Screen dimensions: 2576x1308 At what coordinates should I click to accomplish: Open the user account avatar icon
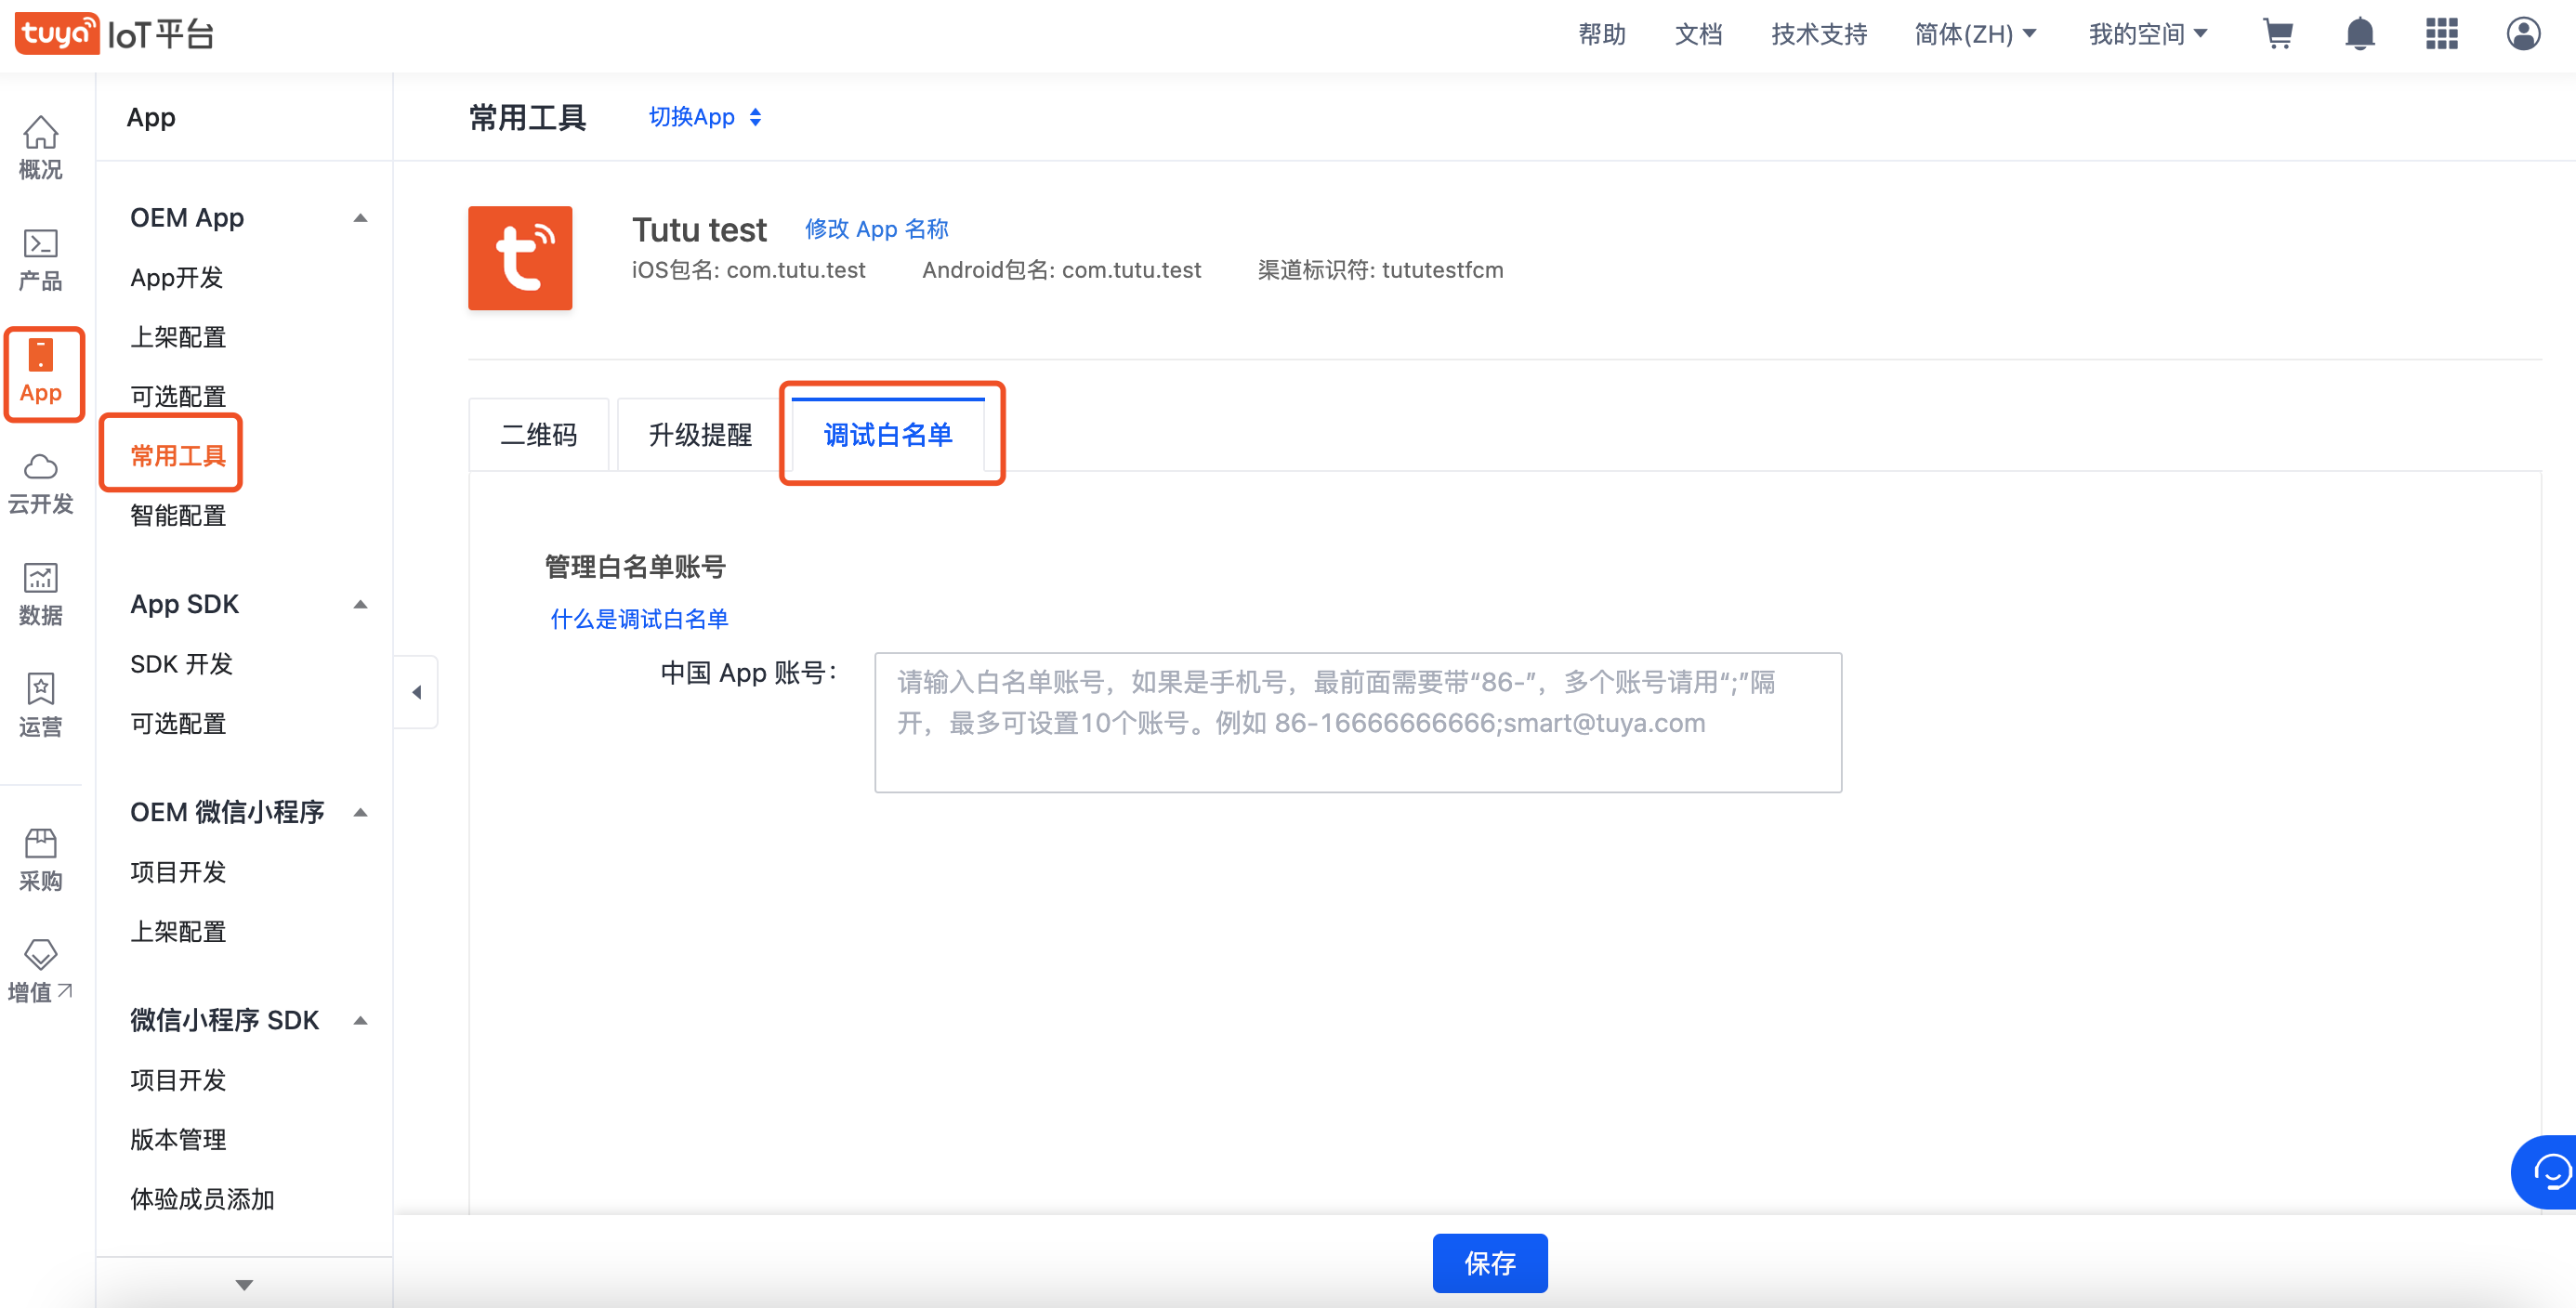2524,34
